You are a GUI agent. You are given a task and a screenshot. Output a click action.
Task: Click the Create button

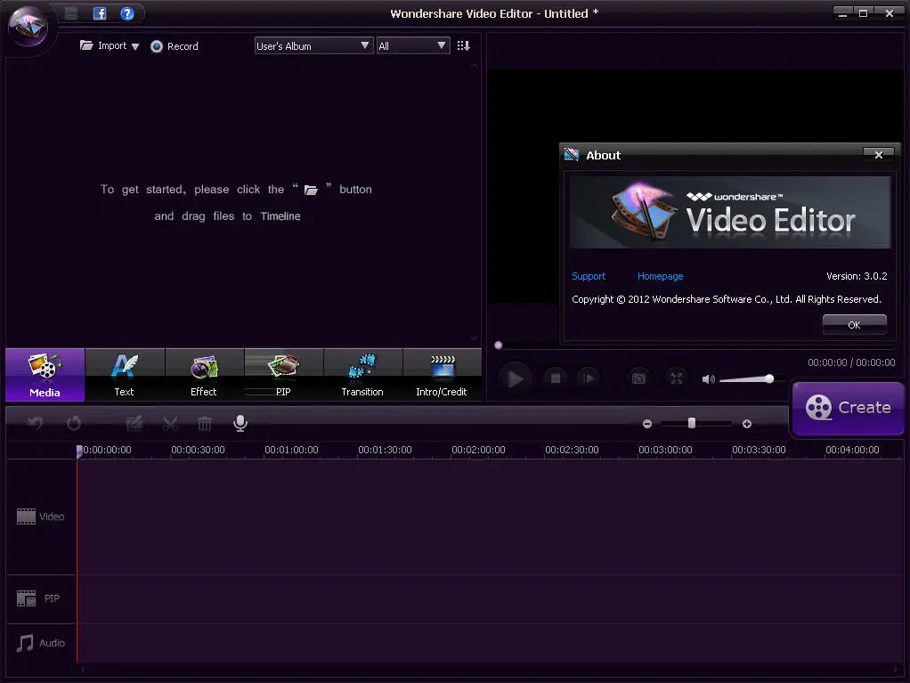[849, 408]
